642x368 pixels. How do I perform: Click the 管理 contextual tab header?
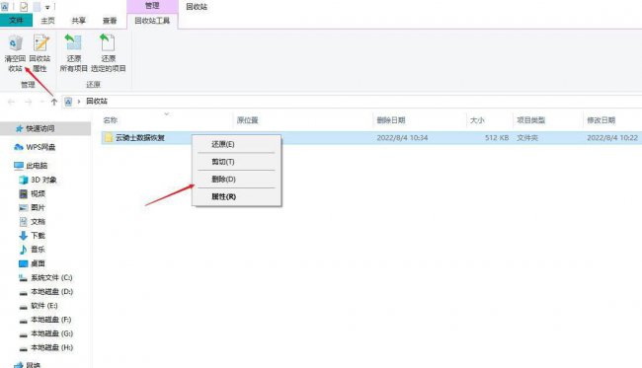click(152, 6)
